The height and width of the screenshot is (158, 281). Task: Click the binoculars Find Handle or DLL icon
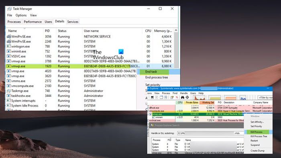click(183, 97)
